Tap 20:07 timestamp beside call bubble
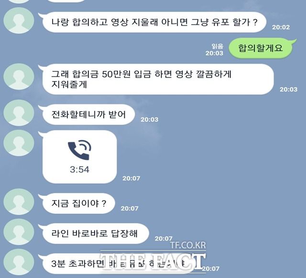Screen dimensions: 306x278 pos(131,178)
